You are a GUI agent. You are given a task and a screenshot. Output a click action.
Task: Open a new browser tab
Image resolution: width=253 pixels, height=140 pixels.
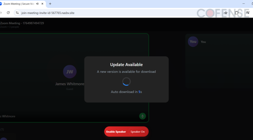coord(50,4)
